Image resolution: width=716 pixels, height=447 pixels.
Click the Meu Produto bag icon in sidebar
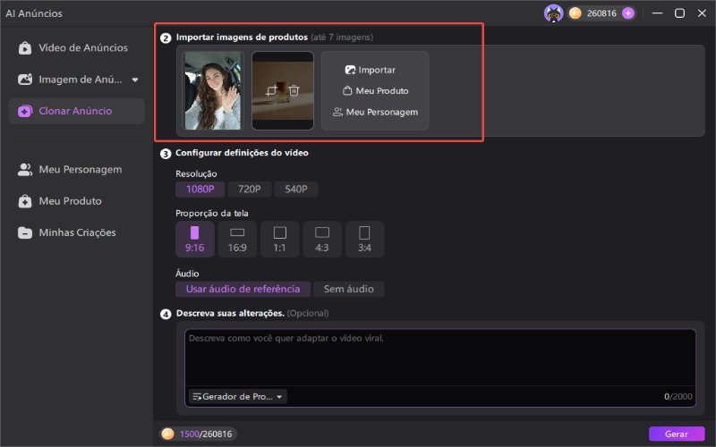pyautogui.click(x=25, y=201)
